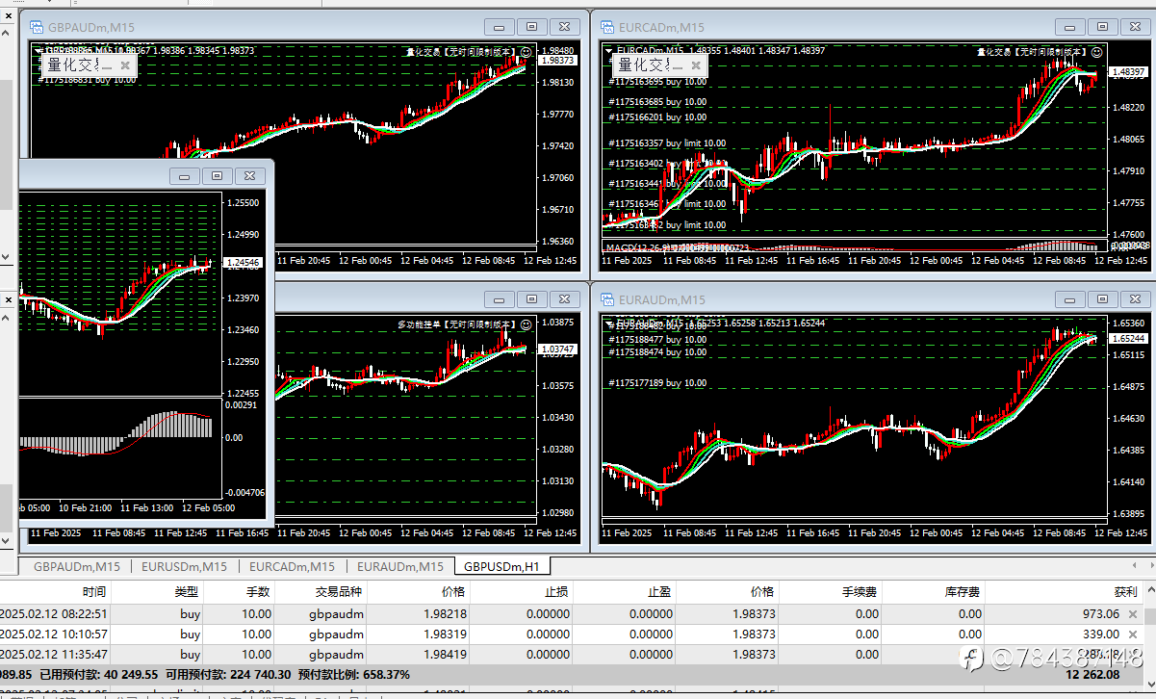Click the GBPAUDm,M15 window chart icon
This screenshot has height=699, width=1156.
click(x=38, y=27)
